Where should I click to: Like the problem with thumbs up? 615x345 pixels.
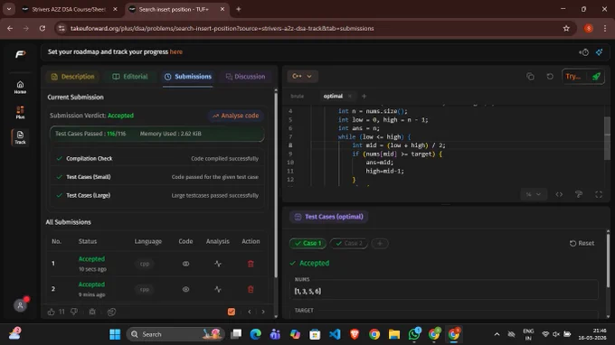[51, 312]
